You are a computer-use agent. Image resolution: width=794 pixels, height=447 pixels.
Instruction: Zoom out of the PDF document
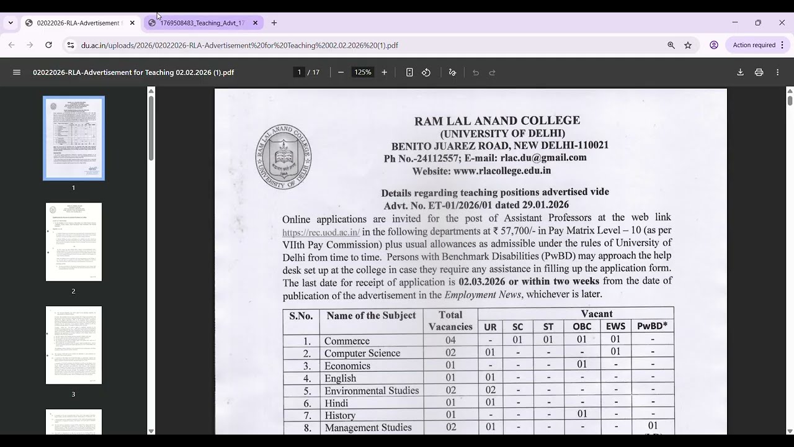point(341,72)
